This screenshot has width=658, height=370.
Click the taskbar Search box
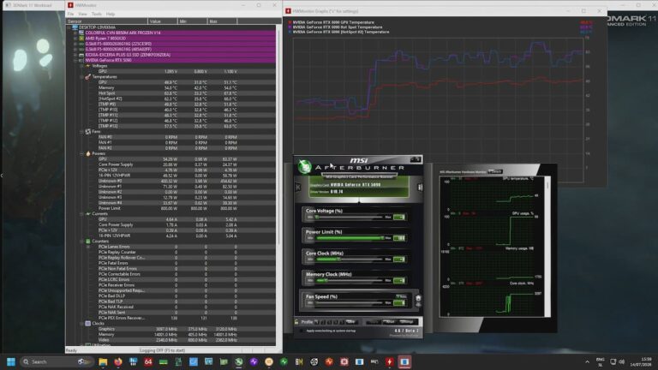57,361
